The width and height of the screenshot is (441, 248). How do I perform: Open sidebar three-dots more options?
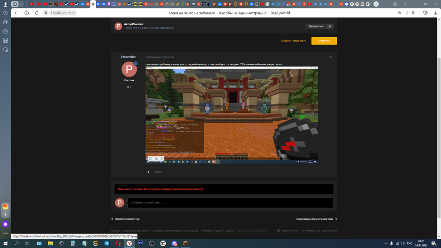[x=5, y=233]
